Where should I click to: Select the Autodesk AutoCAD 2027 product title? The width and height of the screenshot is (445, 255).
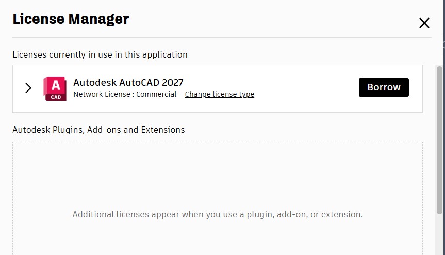128,82
